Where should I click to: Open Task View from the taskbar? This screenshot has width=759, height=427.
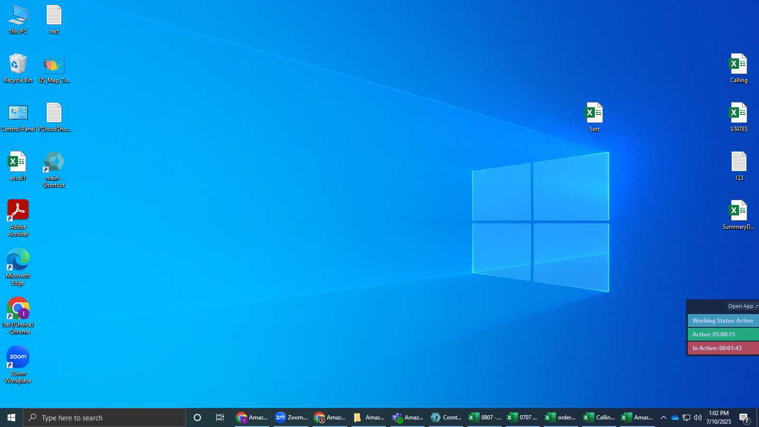(220, 418)
